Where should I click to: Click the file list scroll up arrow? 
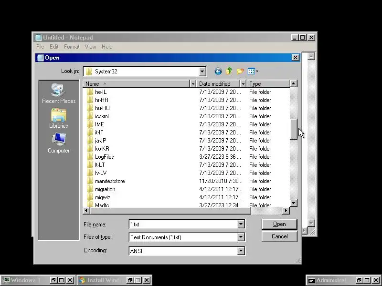click(294, 84)
